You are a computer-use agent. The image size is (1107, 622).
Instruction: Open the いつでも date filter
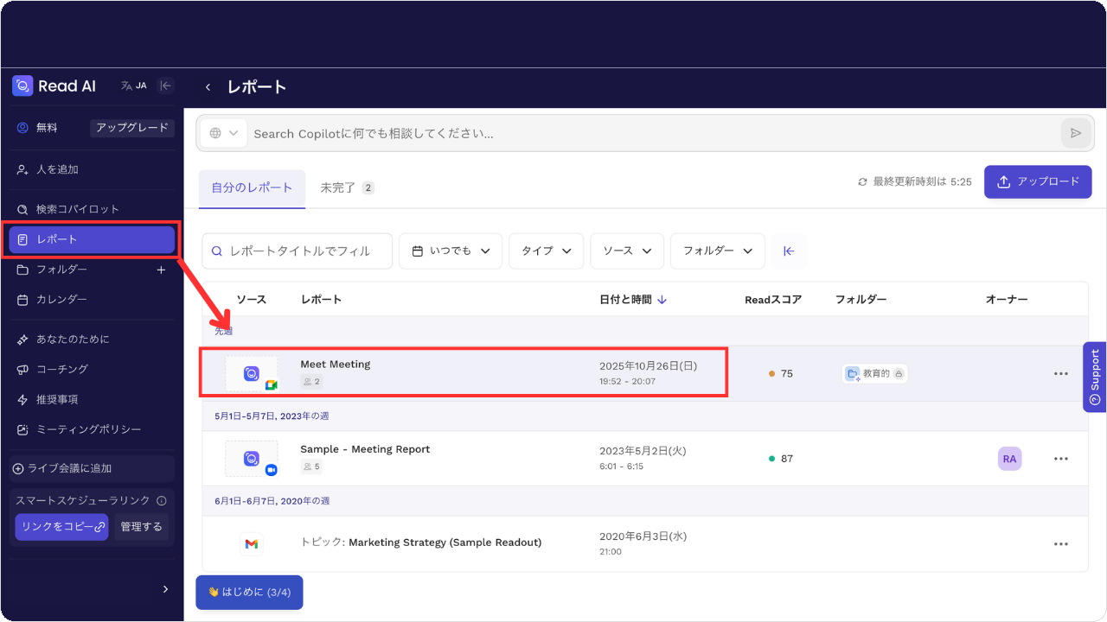coord(451,251)
